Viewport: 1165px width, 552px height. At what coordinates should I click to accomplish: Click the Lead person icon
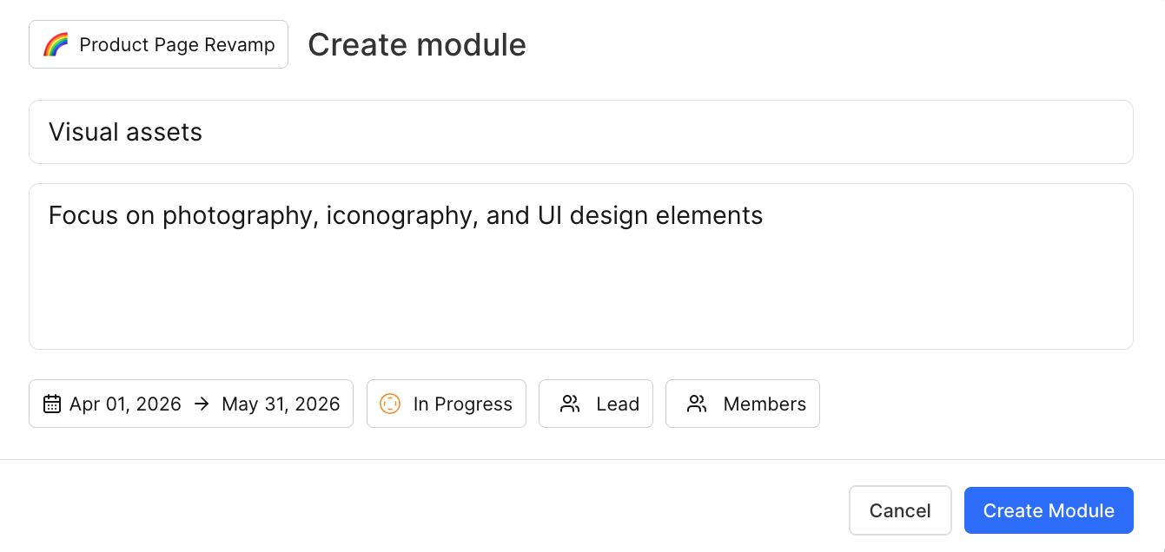(571, 404)
